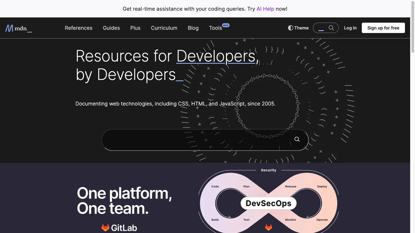415x233 pixels.
Task: Open the References menu
Action: click(x=78, y=28)
